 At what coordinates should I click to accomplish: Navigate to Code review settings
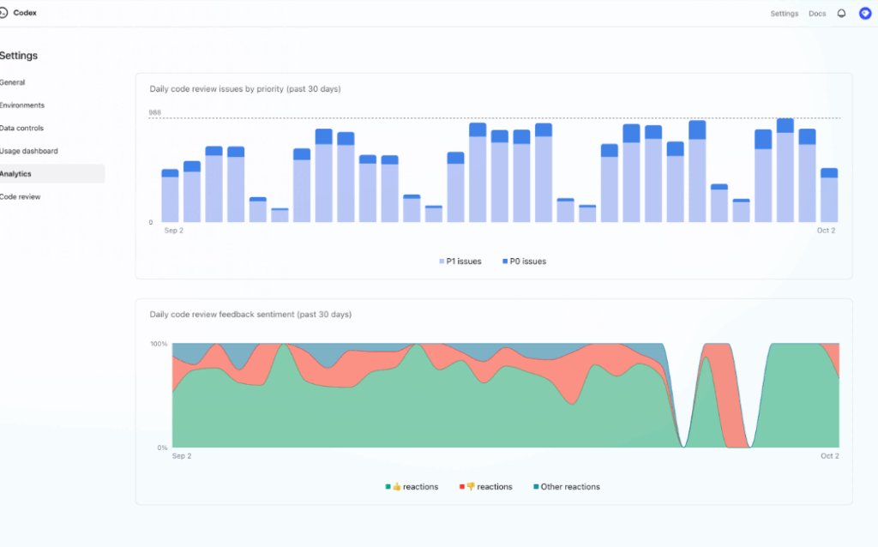click(x=21, y=197)
